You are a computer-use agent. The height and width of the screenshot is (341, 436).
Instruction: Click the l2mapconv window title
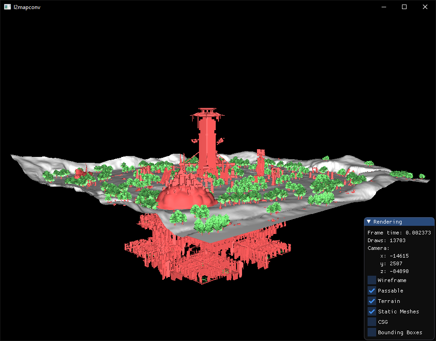pyautogui.click(x=27, y=7)
